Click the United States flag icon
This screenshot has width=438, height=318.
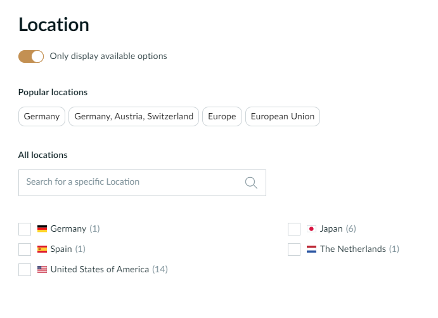coord(42,270)
